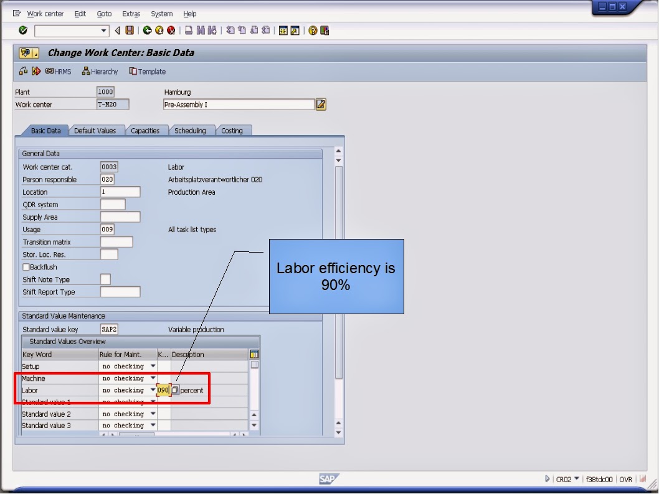Click the Template button
The image size is (659, 494).
[x=147, y=71]
